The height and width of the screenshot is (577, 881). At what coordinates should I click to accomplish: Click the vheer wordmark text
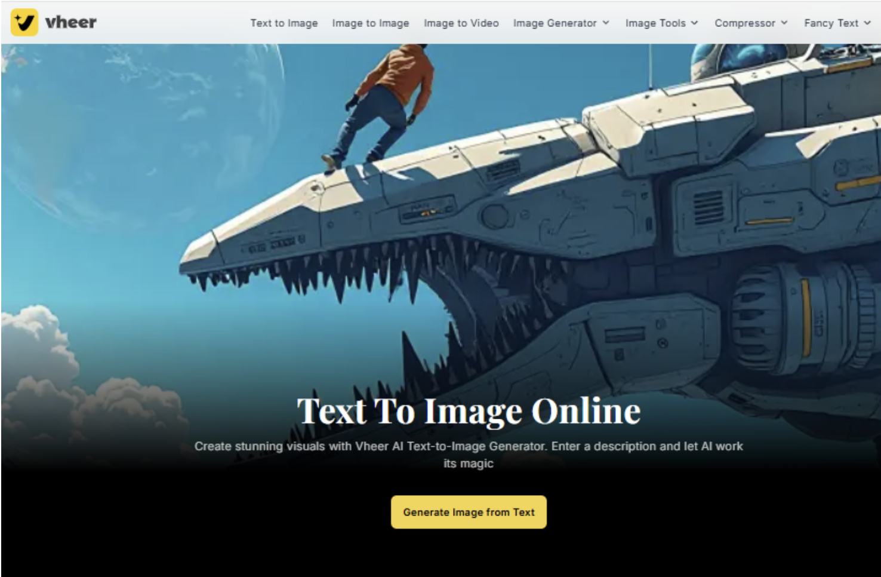(70, 23)
